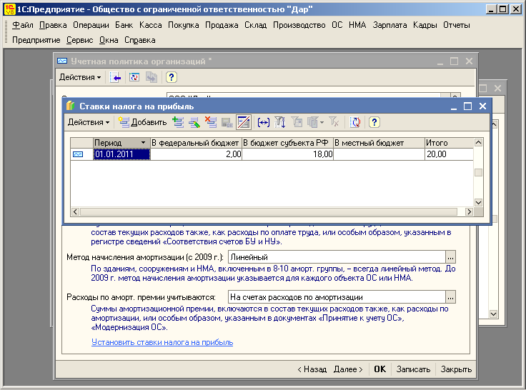Open the Сервис menu
The height and width of the screenshot is (390, 526).
[x=79, y=40]
